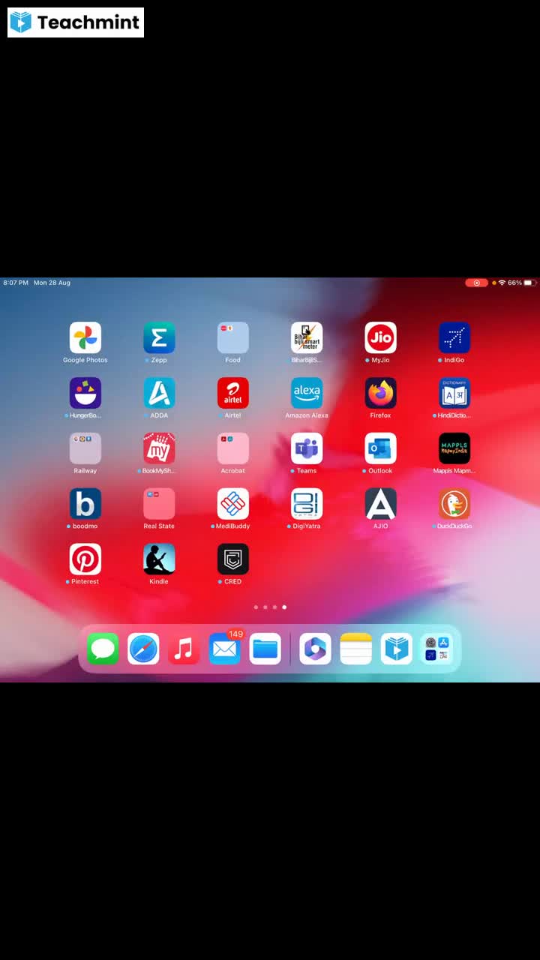Tap the home screen page dots
This screenshot has height=960, width=540.
(270, 607)
